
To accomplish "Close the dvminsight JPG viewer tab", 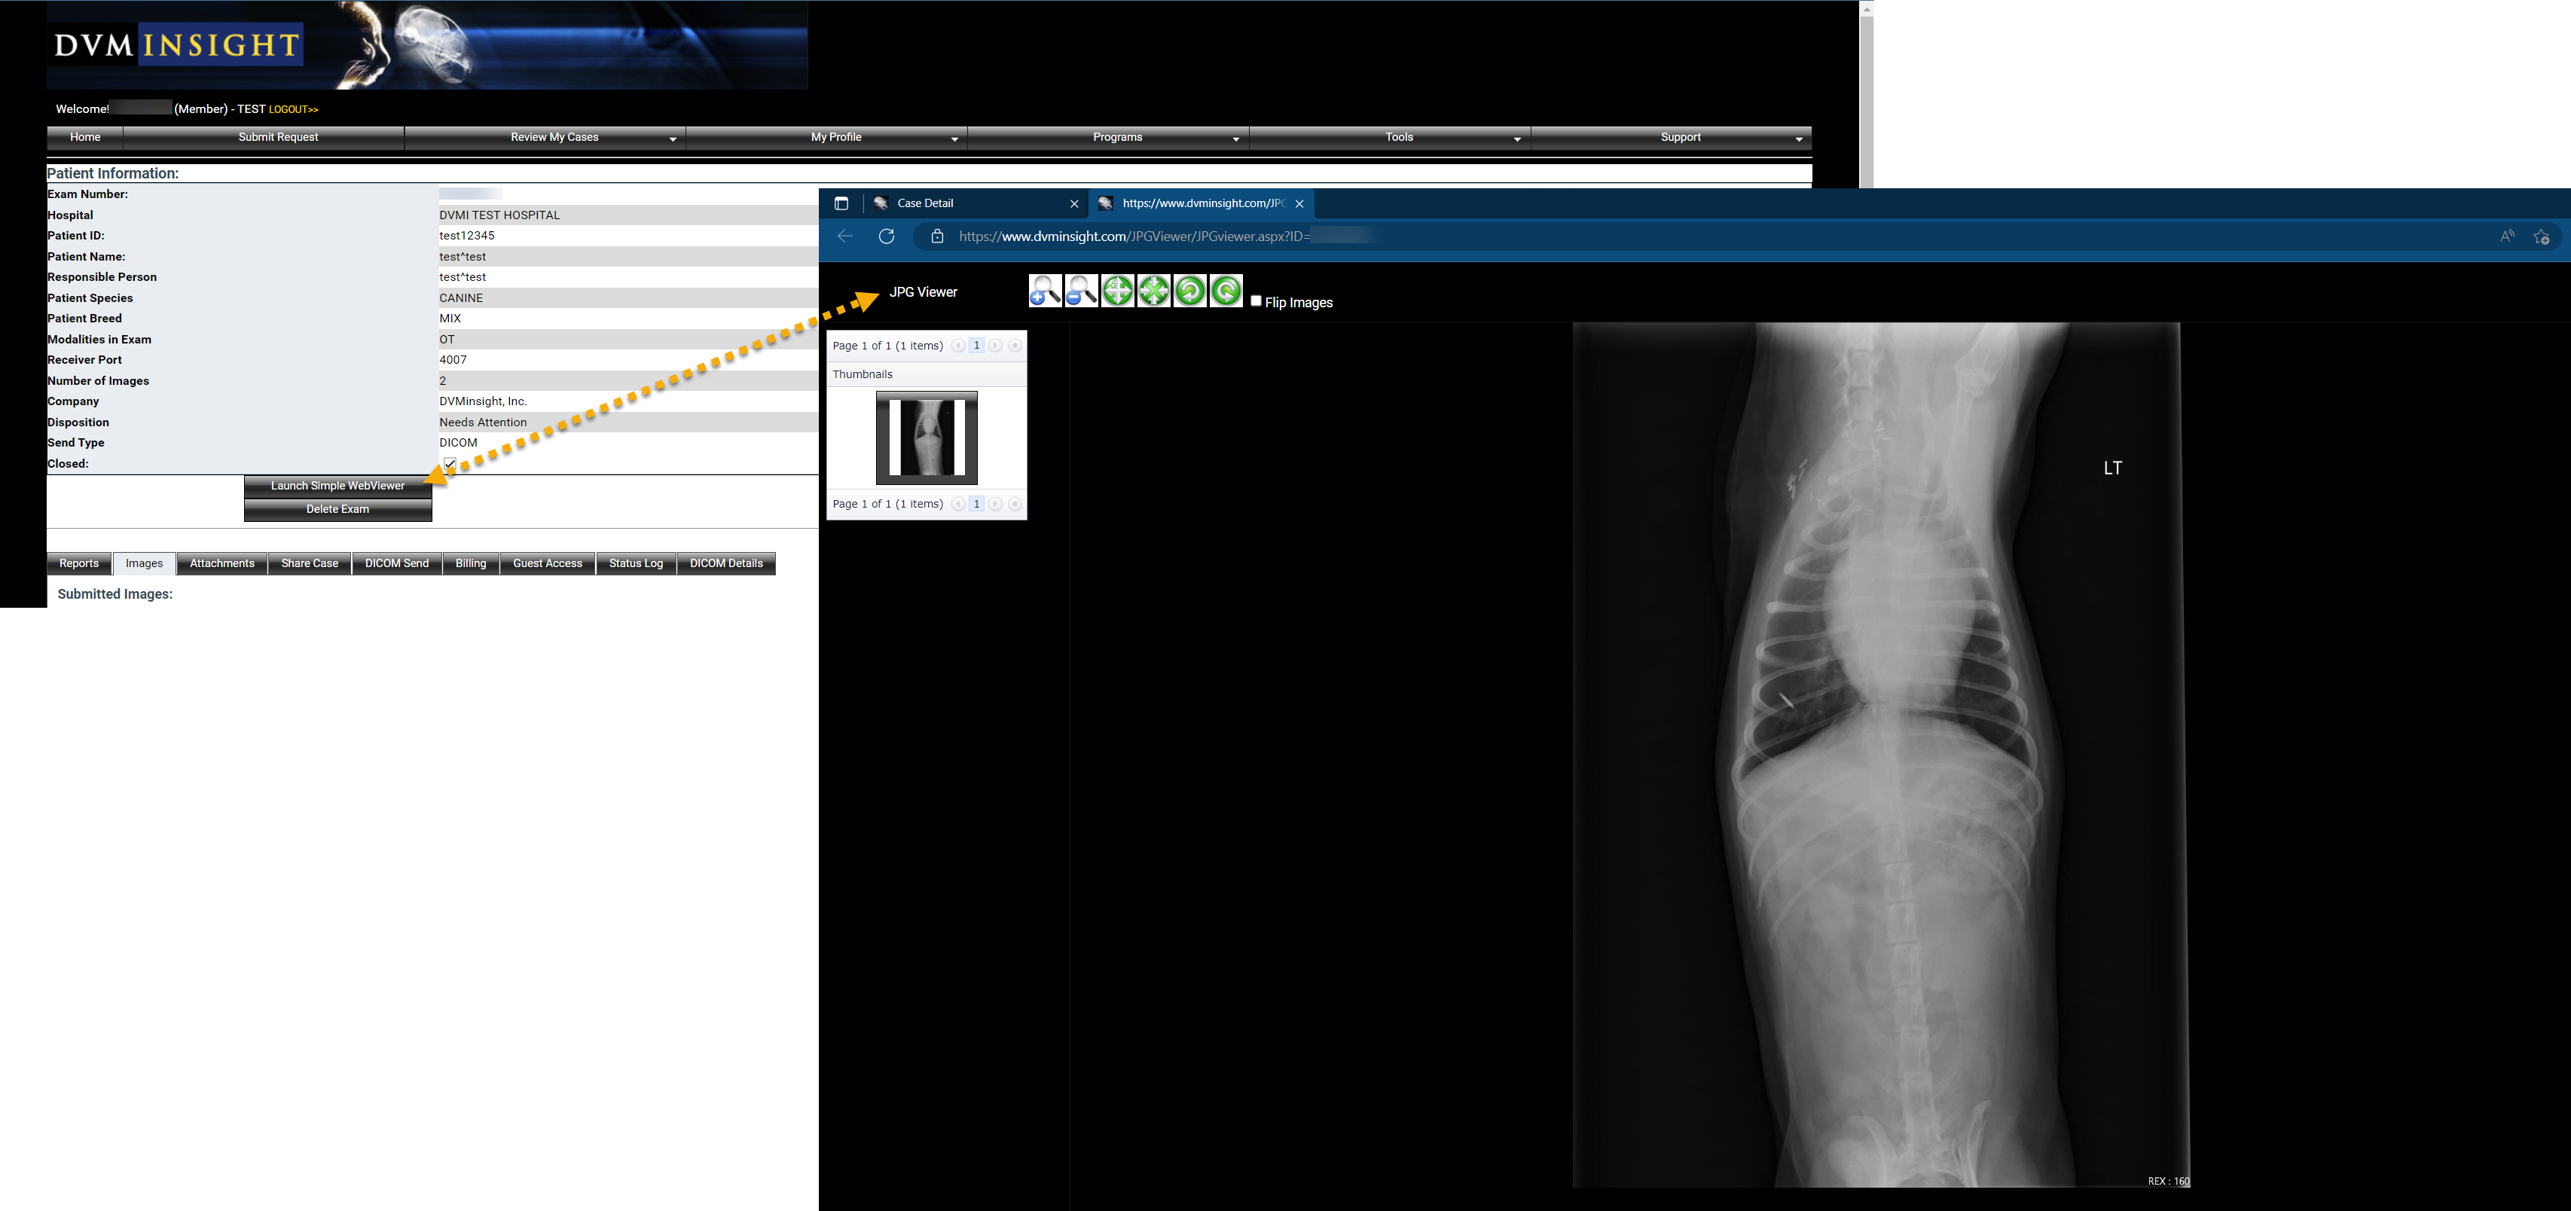I will (1299, 203).
